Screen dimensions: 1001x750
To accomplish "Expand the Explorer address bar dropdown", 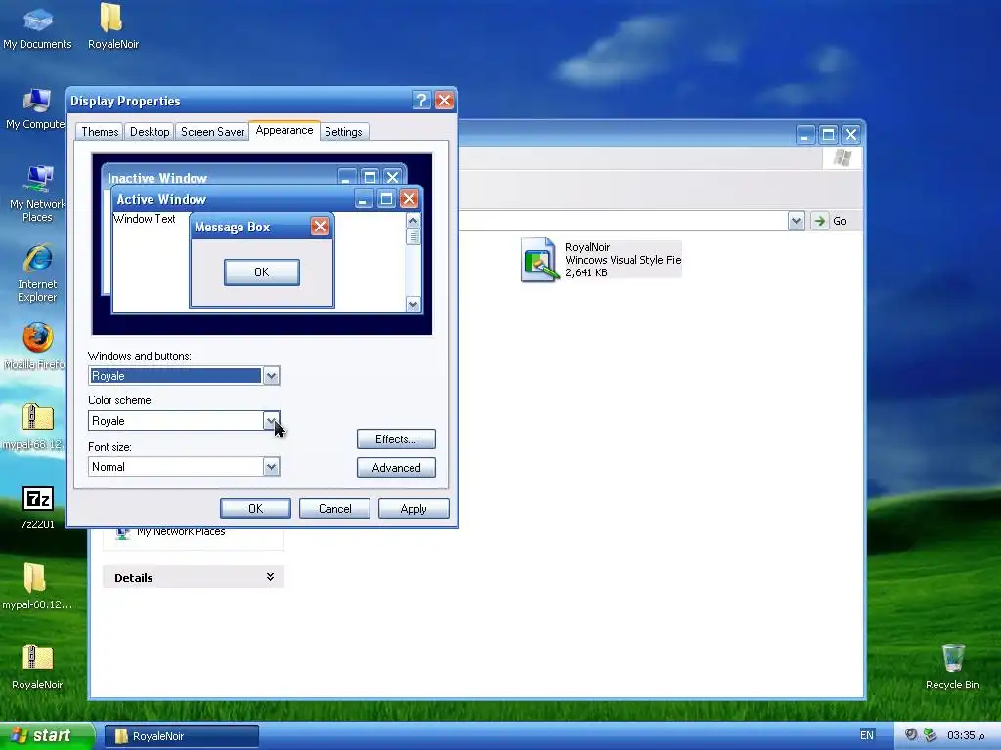I will pyautogui.click(x=796, y=221).
